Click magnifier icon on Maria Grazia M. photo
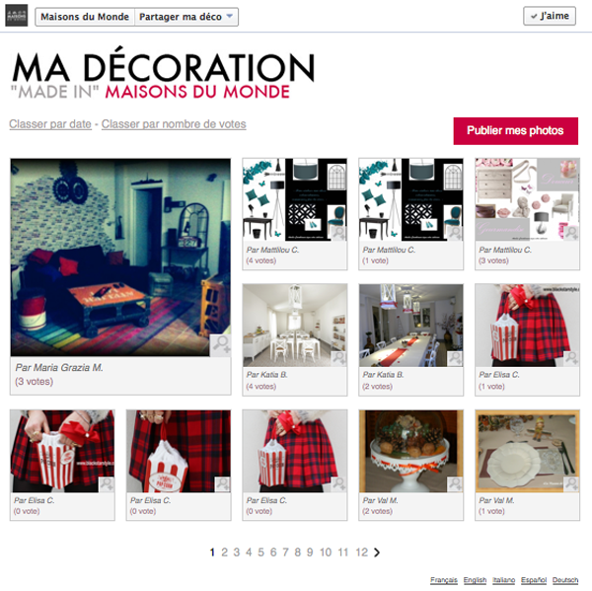The height and width of the screenshot is (591, 592). point(220,345)
